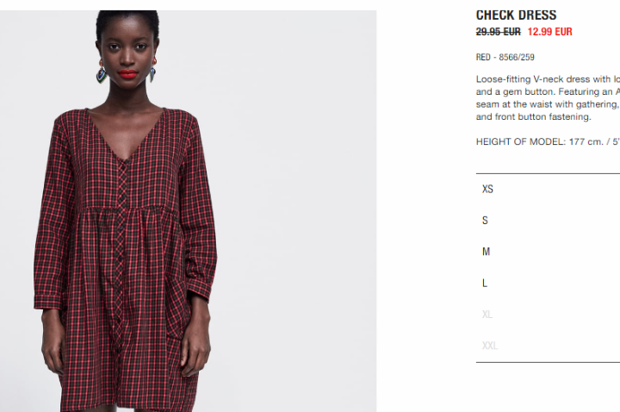620x412 pixels.
Task: Click the red 12.99 EUR sale price
Action: tap(549, 32)
